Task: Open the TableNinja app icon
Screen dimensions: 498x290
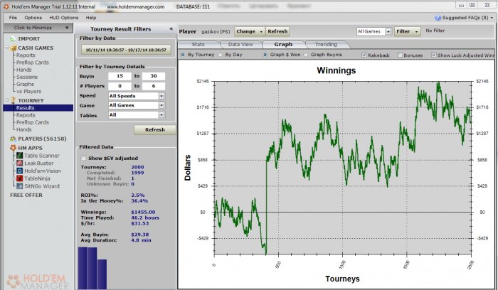Action: click(x=20, y=178)
